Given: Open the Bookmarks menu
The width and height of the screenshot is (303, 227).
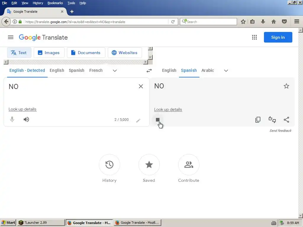Looking at the screenshot, I should [55, 3].
